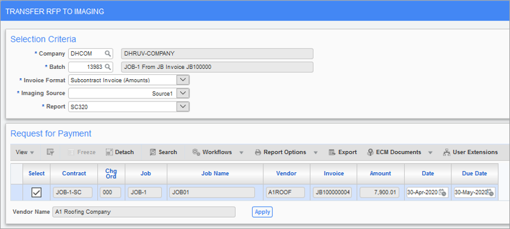Image resolution: width=510 pixels, height=229 pixels.
Task: Click the batch description JOB-1 From JB Invoice
Action: 217,67
